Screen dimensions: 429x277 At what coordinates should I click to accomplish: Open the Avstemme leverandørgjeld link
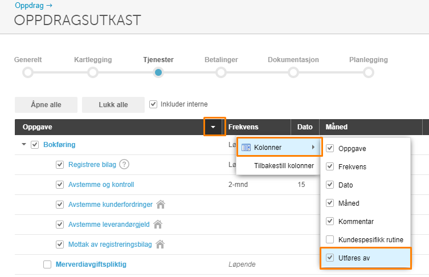coord(109,225)
